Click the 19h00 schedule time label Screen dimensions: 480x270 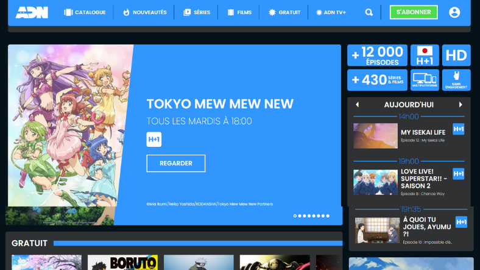[x=409, y=161]
